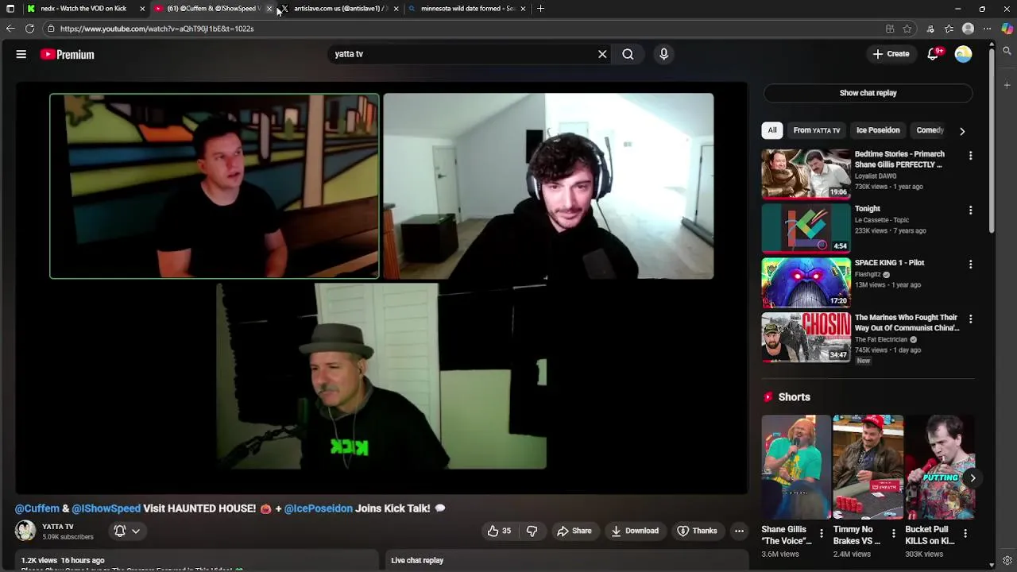
Task: Reload the page with refresh icon
Action: (x=29, y=29)
